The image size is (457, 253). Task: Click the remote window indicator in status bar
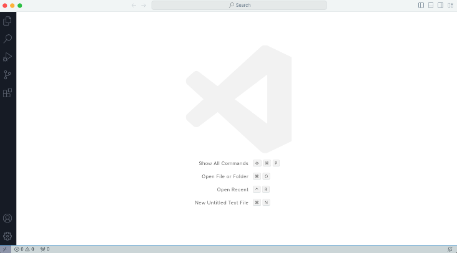[5, 249]
